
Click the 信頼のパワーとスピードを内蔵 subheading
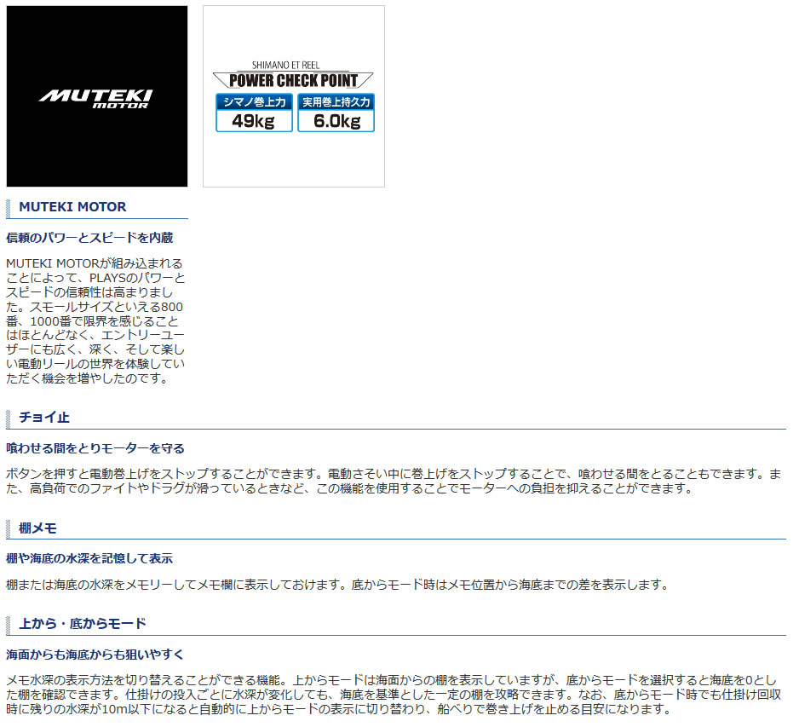(x=89, y=238)
